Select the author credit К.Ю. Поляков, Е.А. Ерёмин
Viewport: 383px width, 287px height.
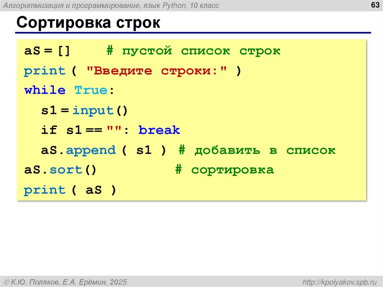pos(60,281)
